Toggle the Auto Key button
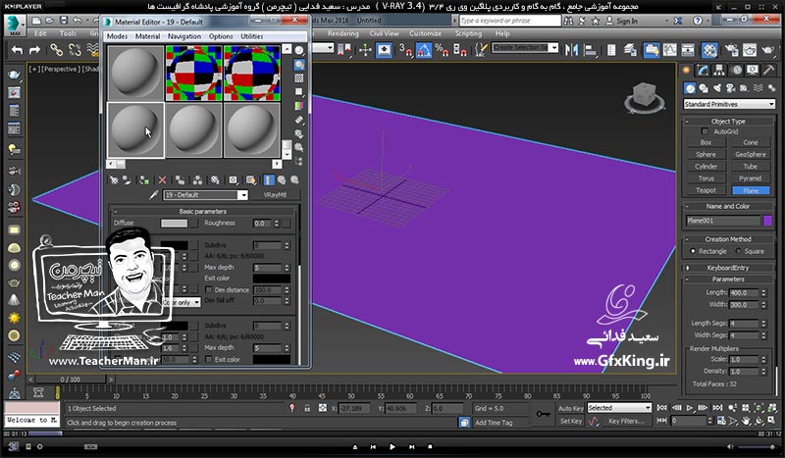785x458 pixels. [x=571, y=408]
